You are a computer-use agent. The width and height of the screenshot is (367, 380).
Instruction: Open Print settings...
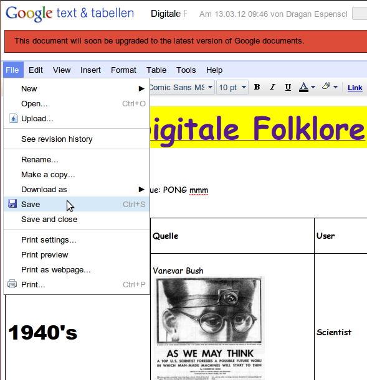[x=77, y=240]
